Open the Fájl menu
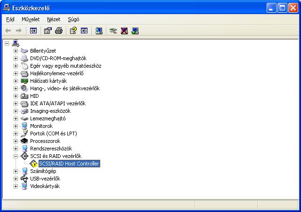The image size is (301, 212). [x=10, y=19]
